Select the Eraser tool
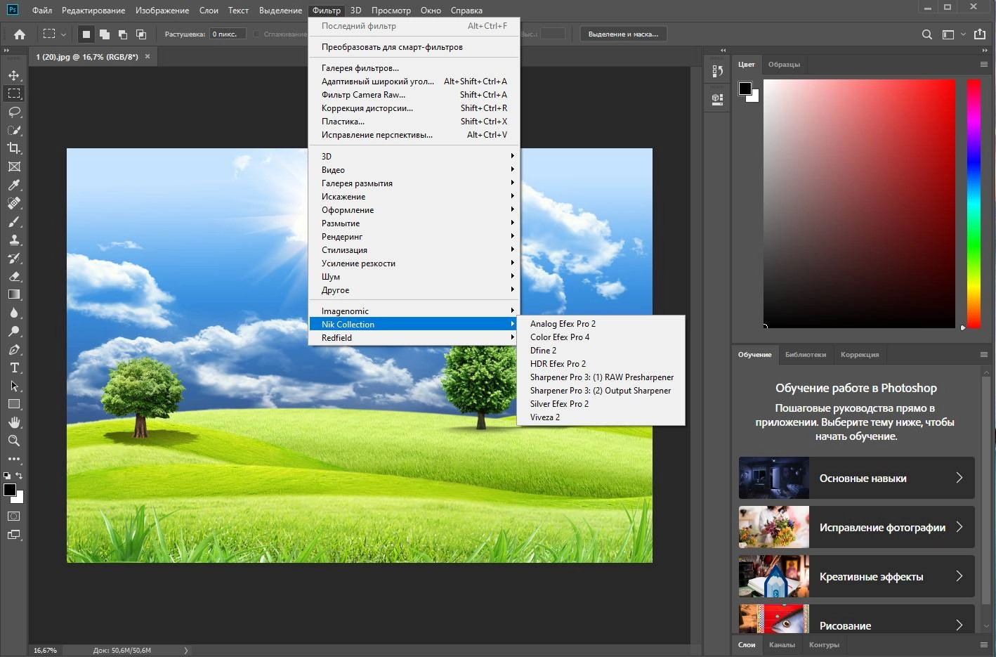The width and height of the screenshot is (996, 657). click(14, 276)
